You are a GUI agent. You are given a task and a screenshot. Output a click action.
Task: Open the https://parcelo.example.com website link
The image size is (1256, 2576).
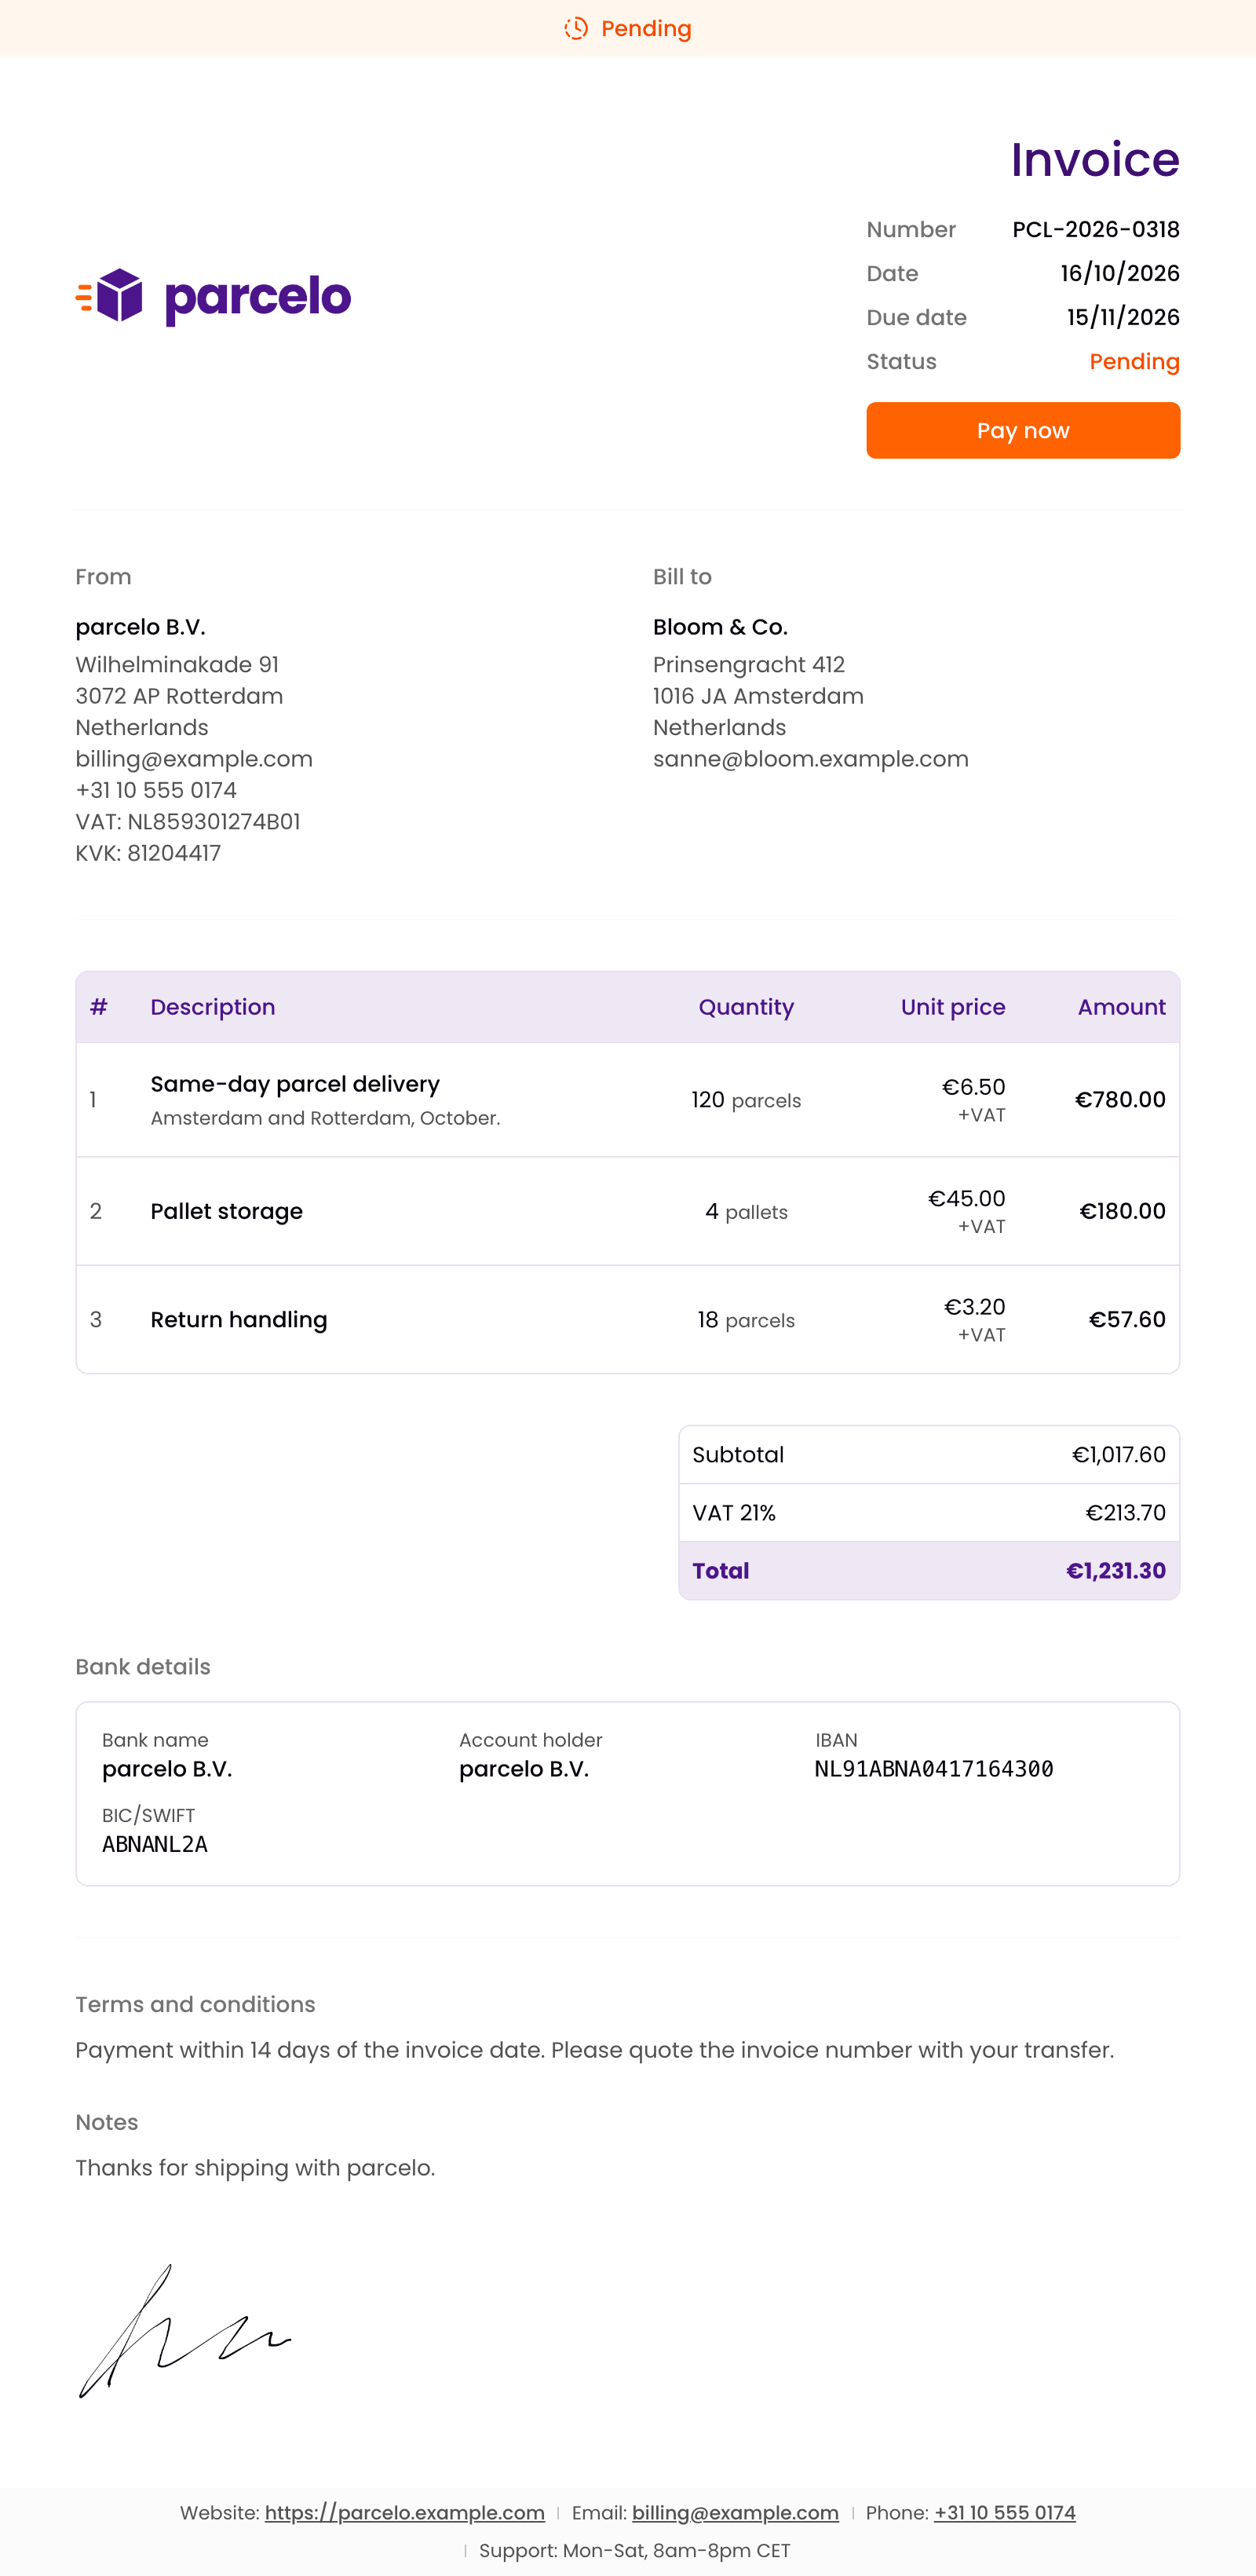point(405,2512)
